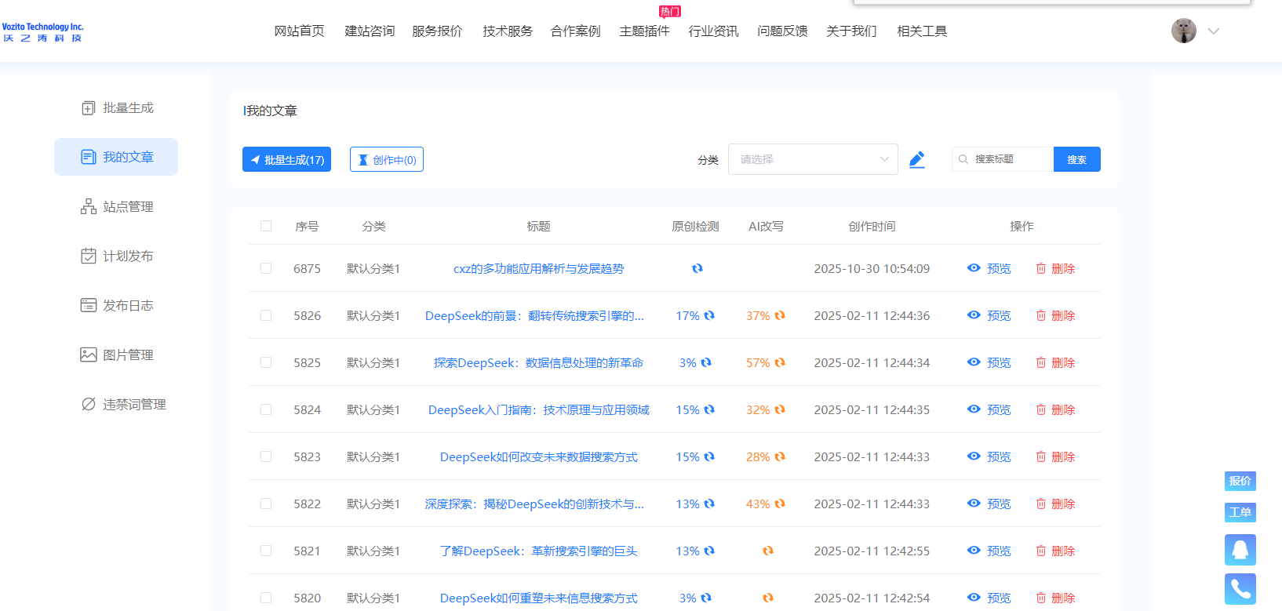Open 违禁词管理 in the sidebar
Viewport: 1282px width, 611px height.
[x=122, y=404]
